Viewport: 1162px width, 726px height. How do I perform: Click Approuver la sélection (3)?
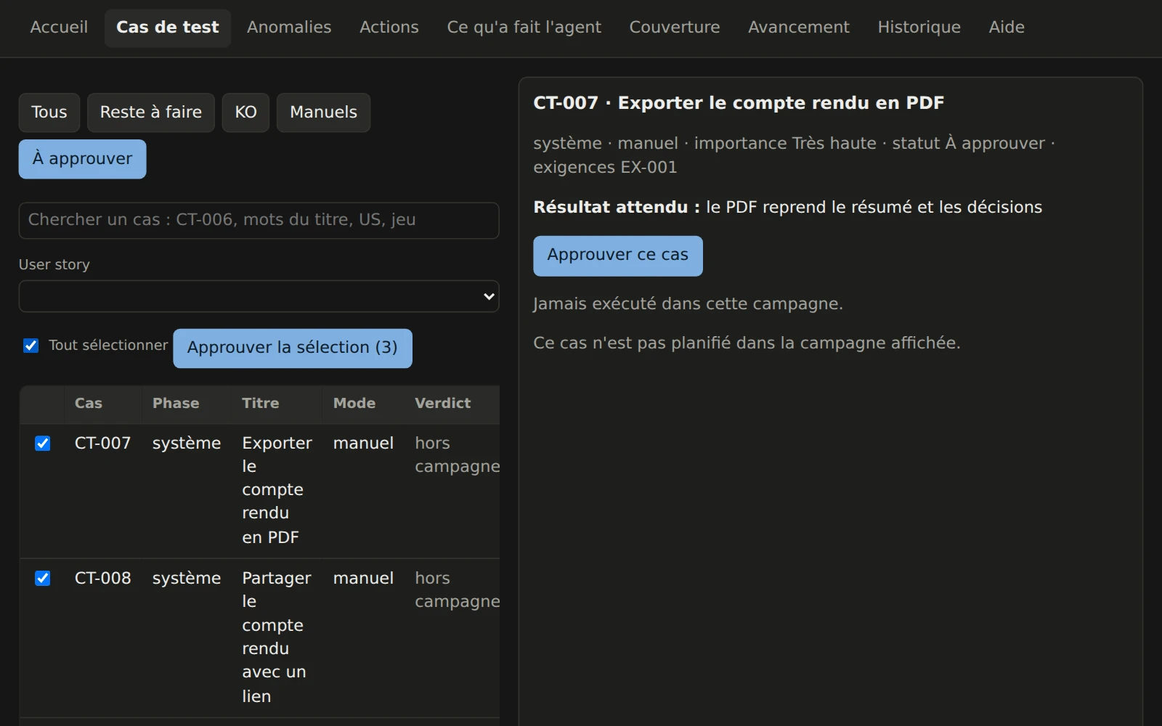tap(293, 348)
